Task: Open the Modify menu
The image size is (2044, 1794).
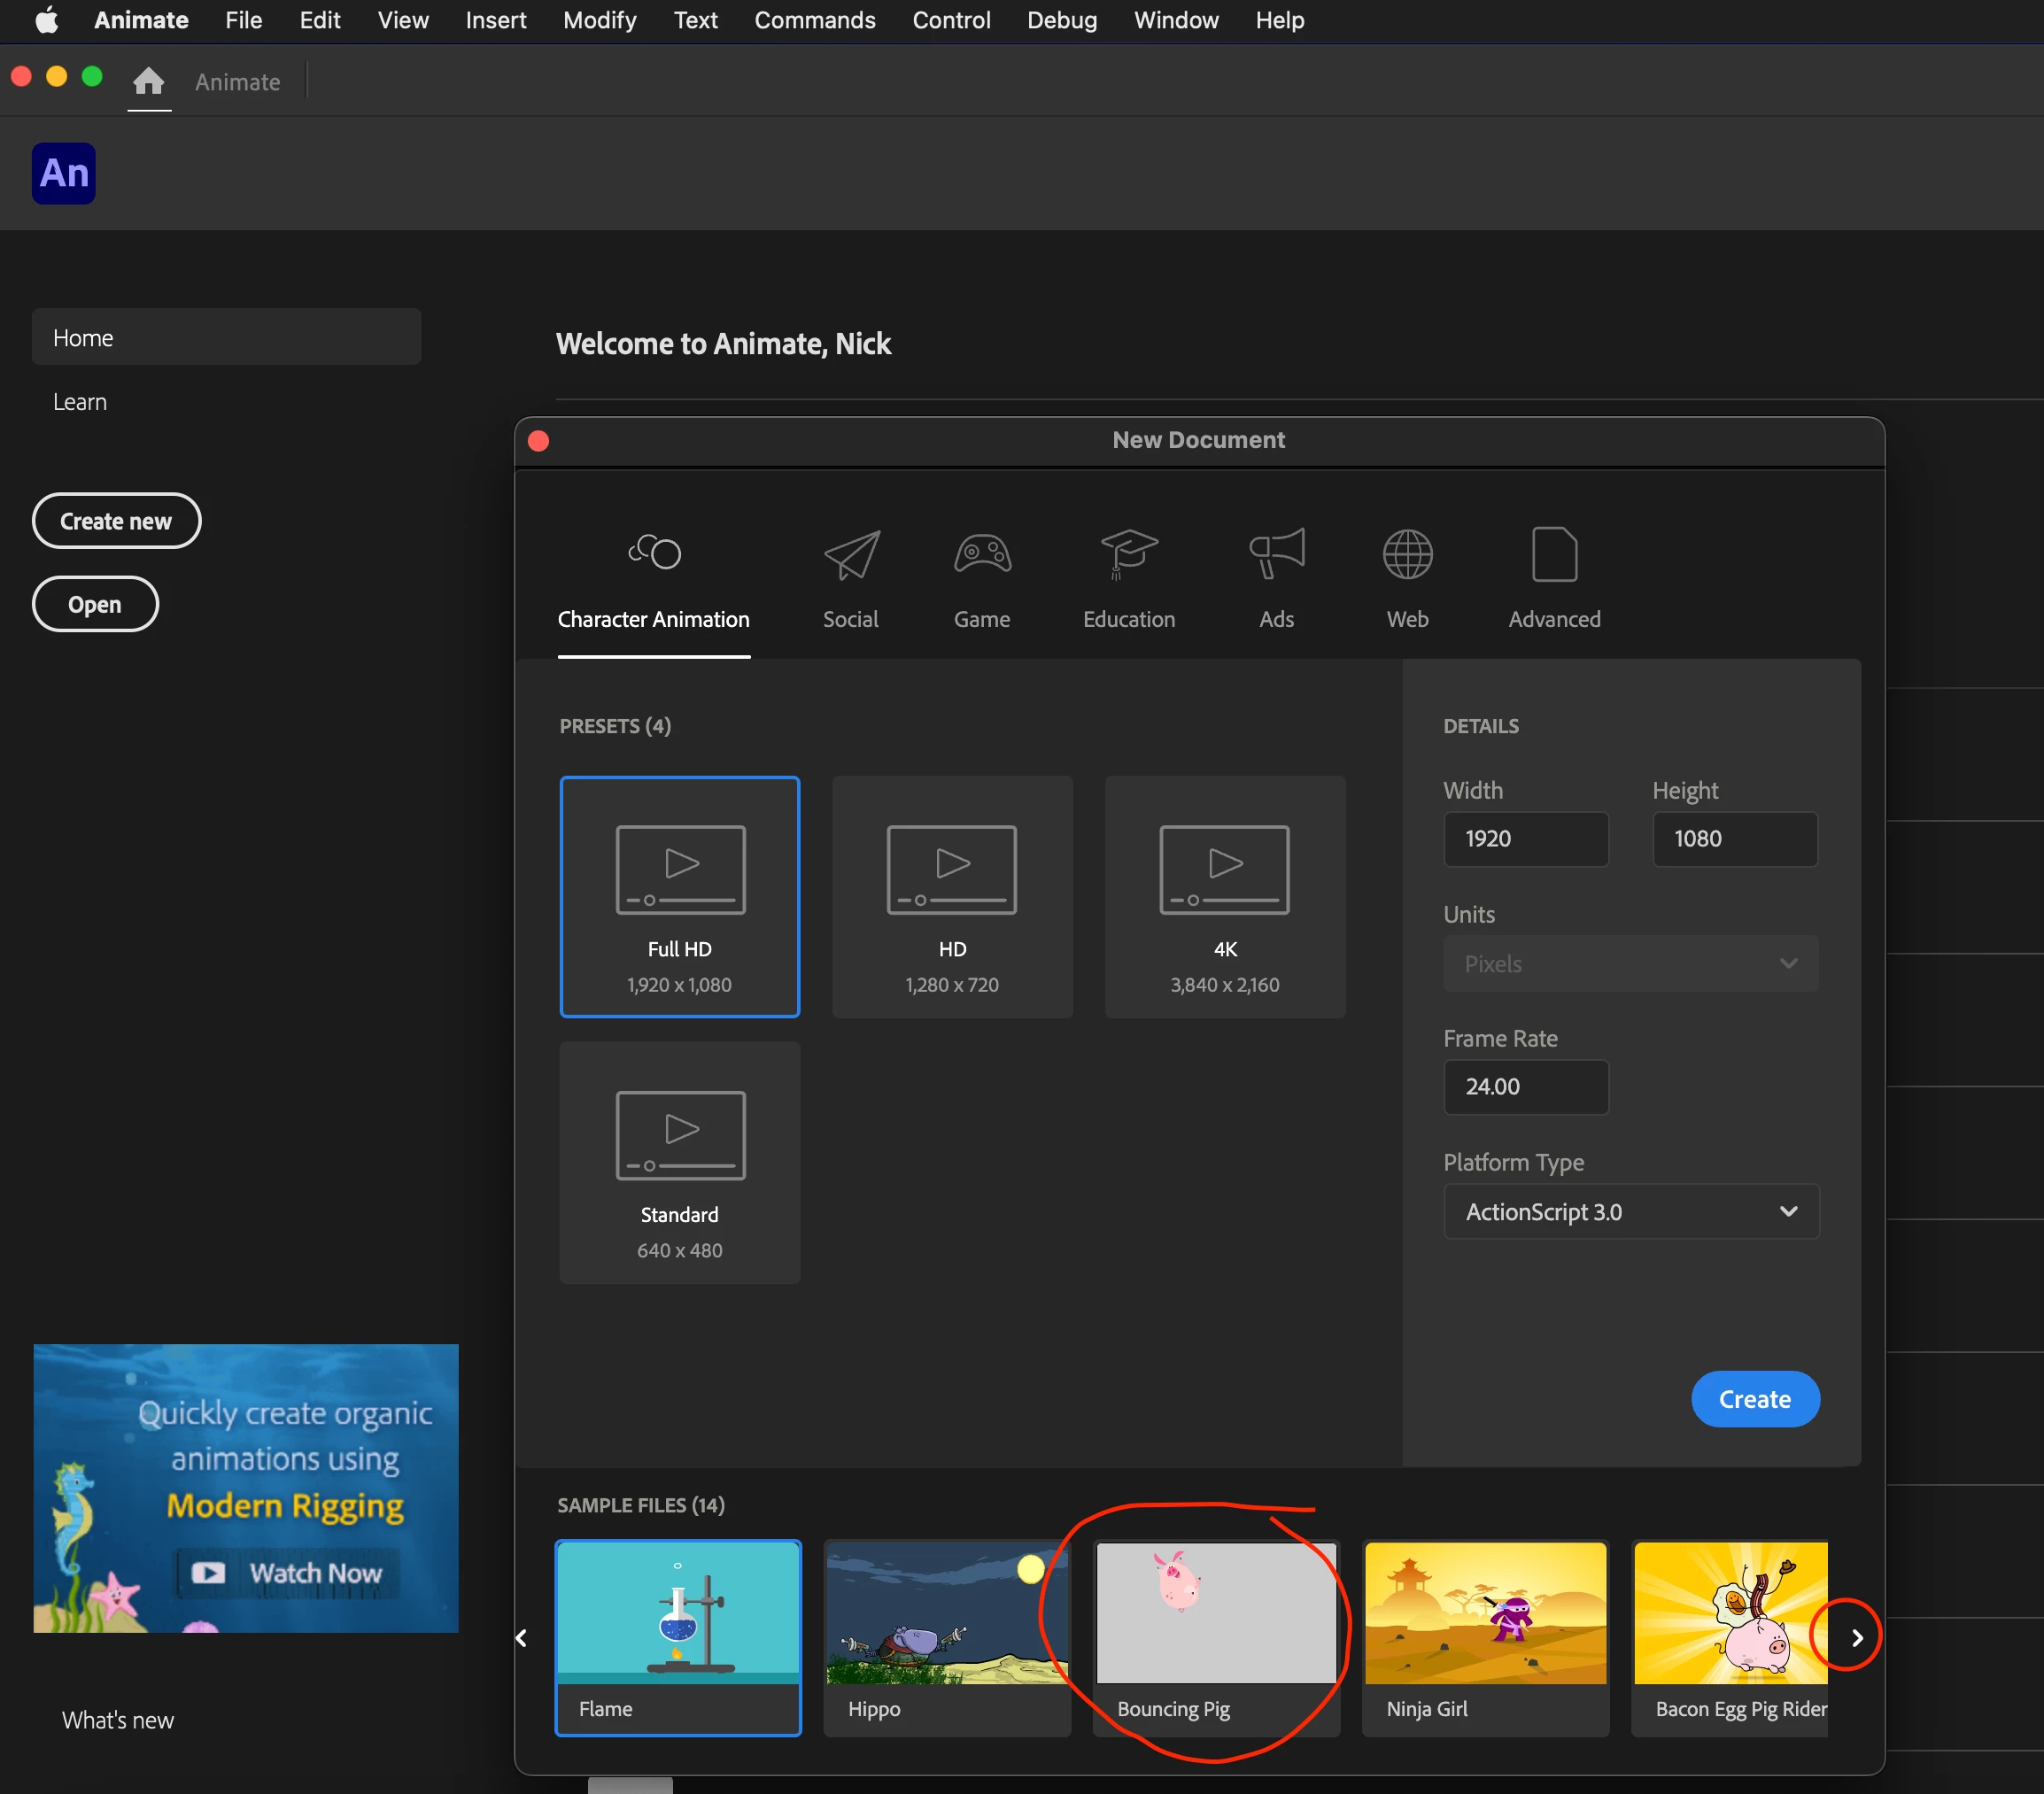Action: click(599, 20)
